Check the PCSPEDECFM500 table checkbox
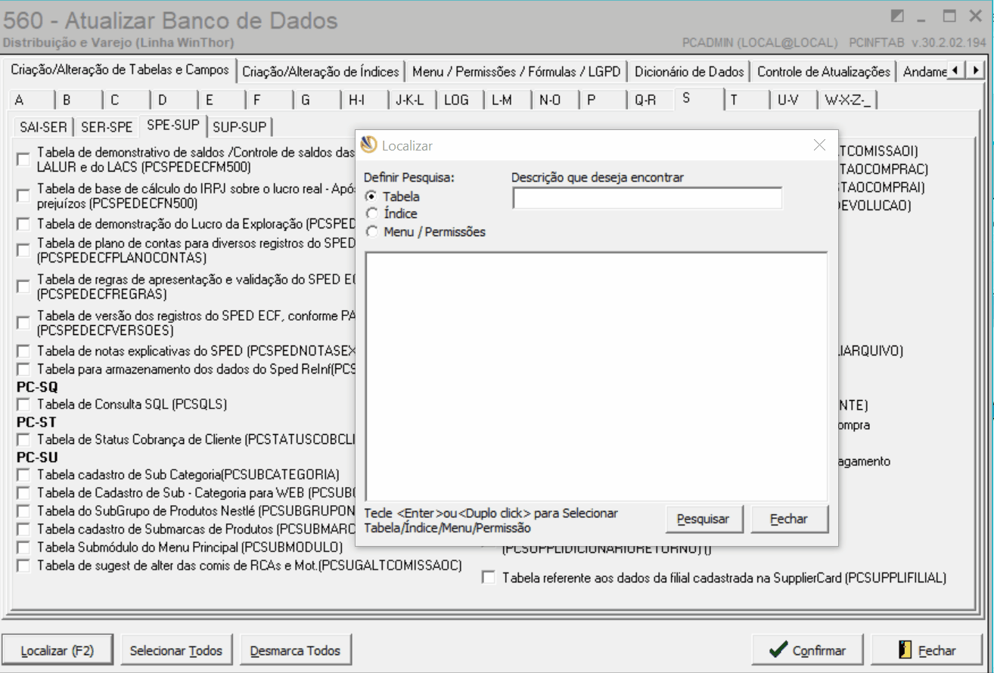 click(23, 160)
